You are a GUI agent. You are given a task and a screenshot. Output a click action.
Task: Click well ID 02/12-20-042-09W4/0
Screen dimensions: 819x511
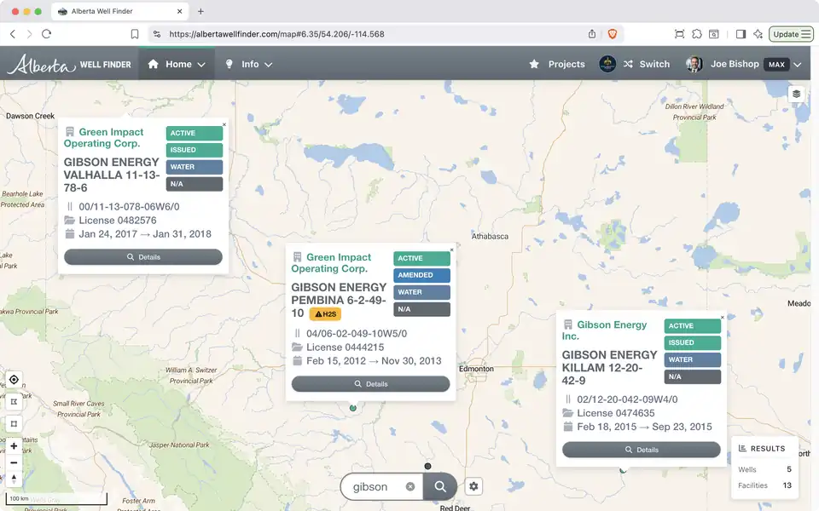point(627,399)
